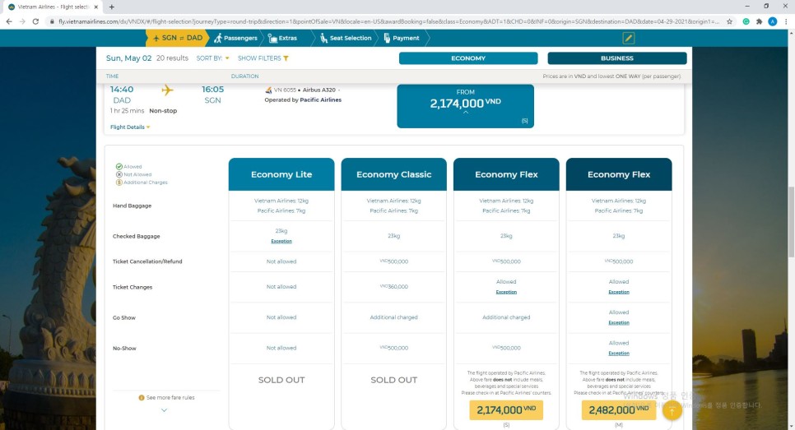Open Chrome's three-dot menu
795x430 pixels.
[x=786, y=21]
